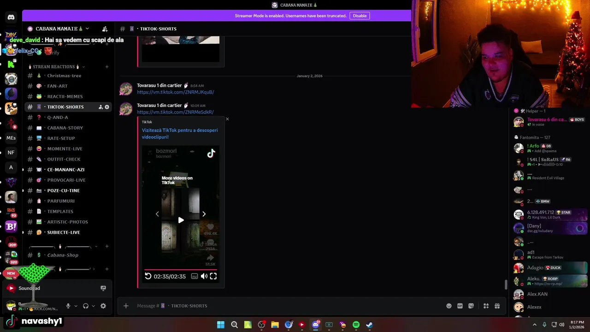Open the Q-AND-A channel
This screenshot has height=332, width=590.
pyautogui.click(x=68, y=118)
